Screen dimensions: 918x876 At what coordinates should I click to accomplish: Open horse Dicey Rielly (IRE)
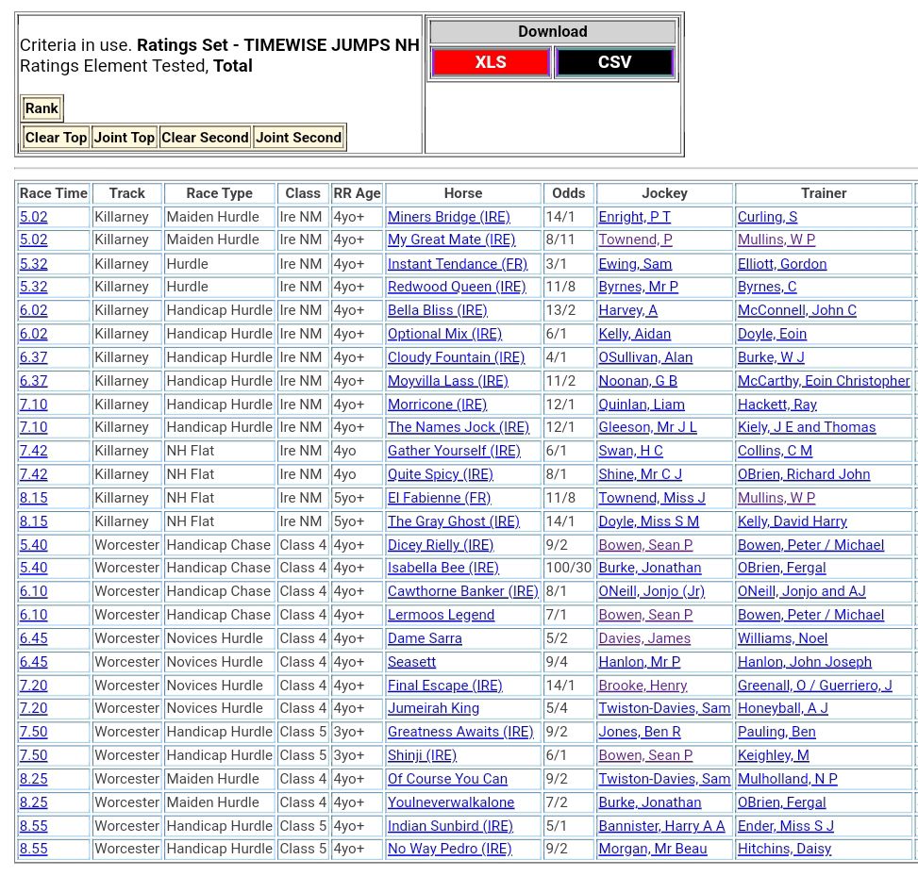pyautogui.click(x=441, y=545)
